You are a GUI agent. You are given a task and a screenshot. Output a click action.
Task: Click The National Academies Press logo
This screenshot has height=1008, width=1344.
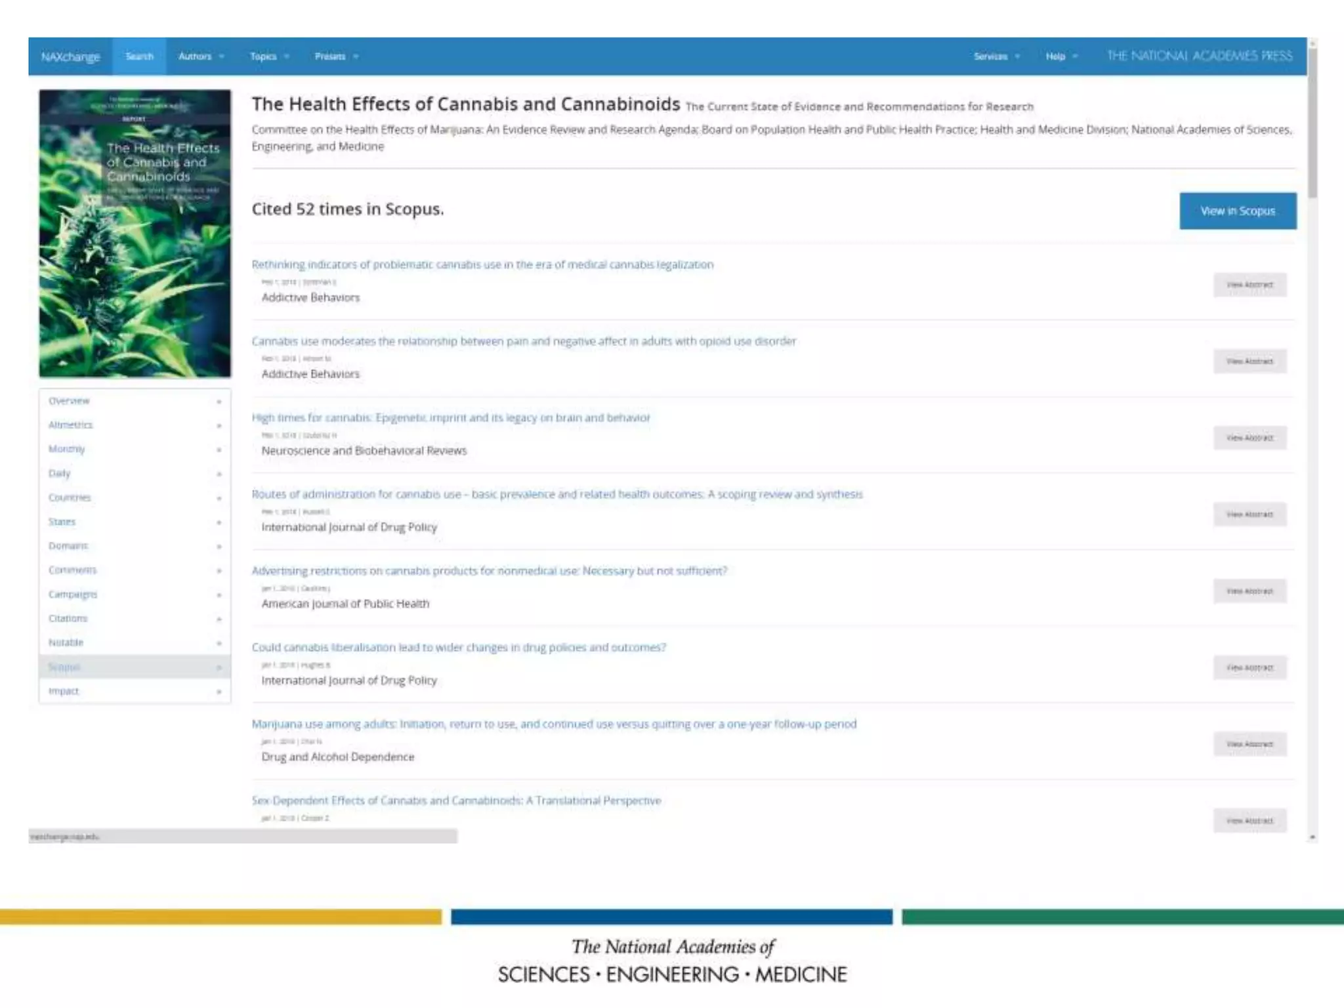coord(1199,56)
